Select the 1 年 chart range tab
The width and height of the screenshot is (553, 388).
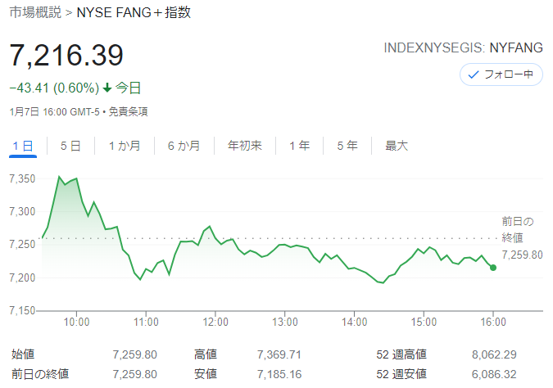299,146
